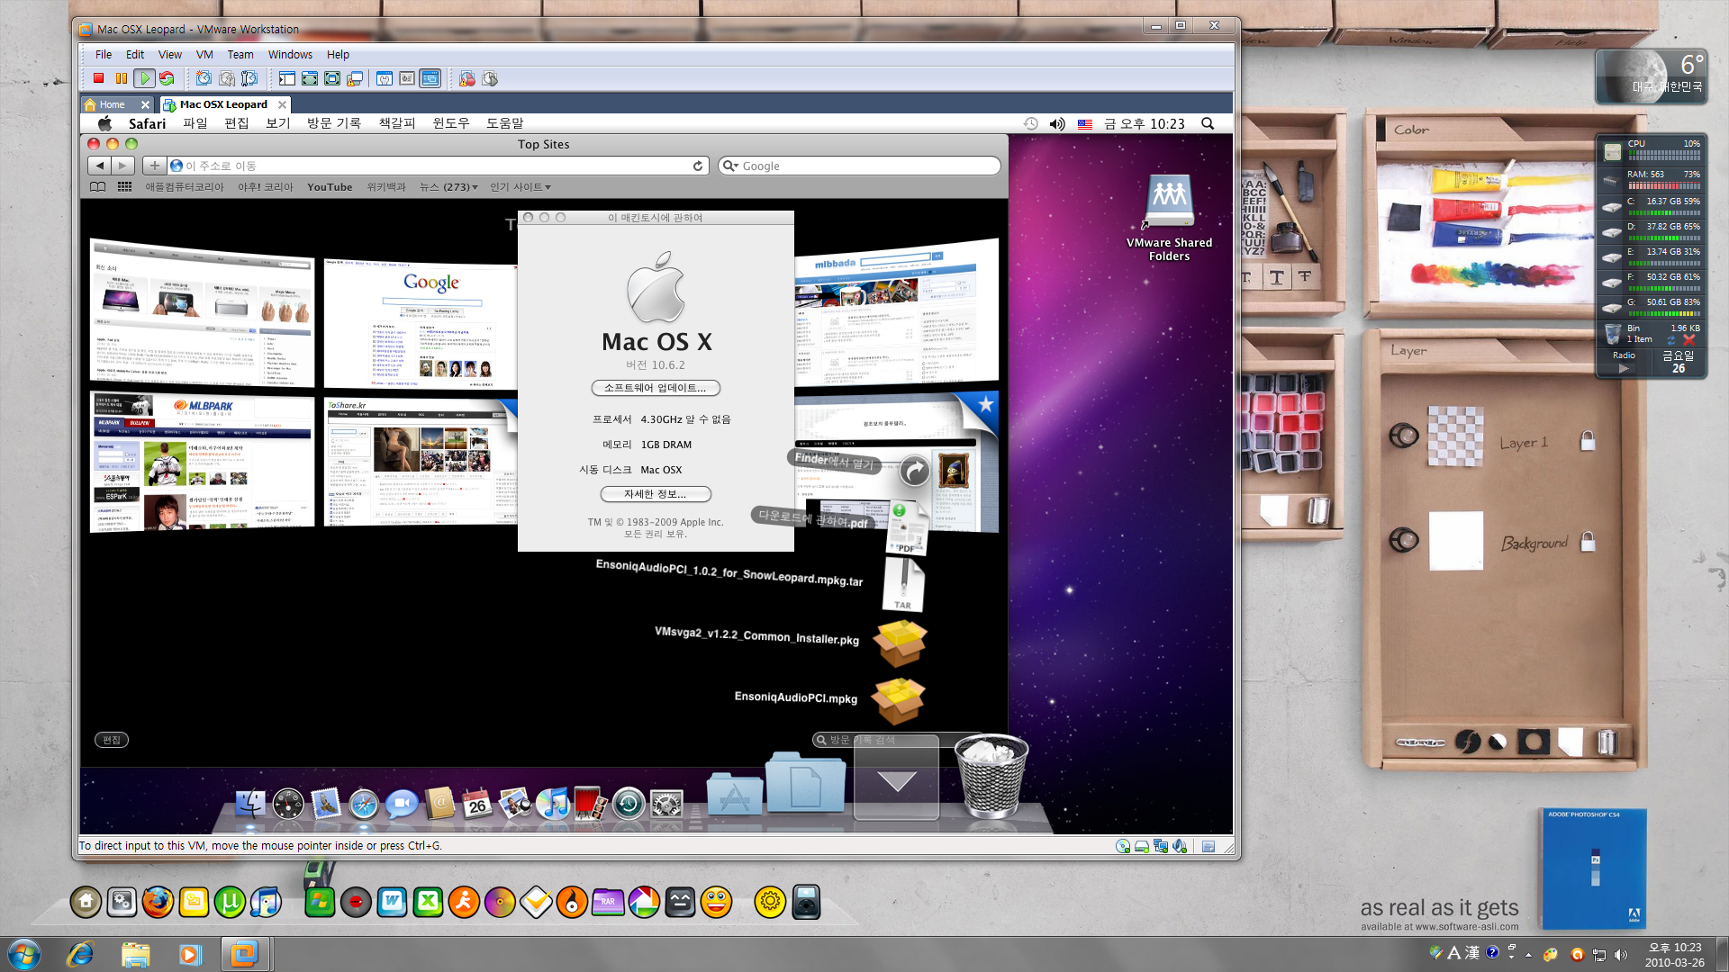Open Internet Explorer in the Windows taskbar
The image size is (1729, 972).
point(80,954)
